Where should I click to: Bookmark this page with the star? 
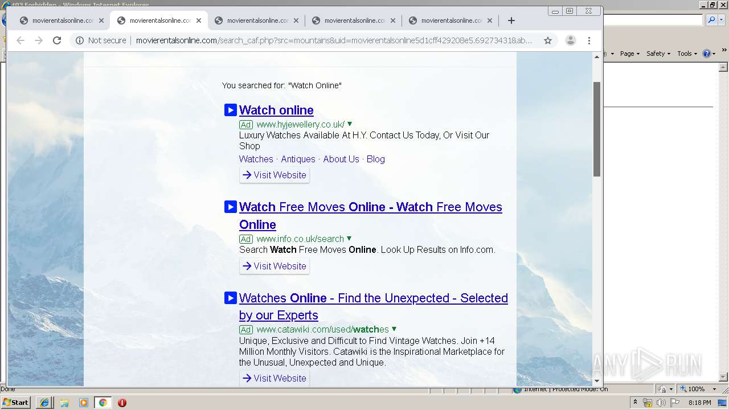pyautogui.click(x=548, y=40)
